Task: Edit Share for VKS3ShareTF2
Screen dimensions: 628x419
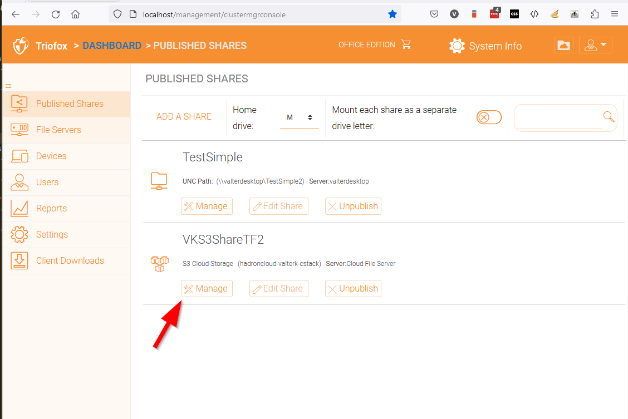Action: point(279,289)
